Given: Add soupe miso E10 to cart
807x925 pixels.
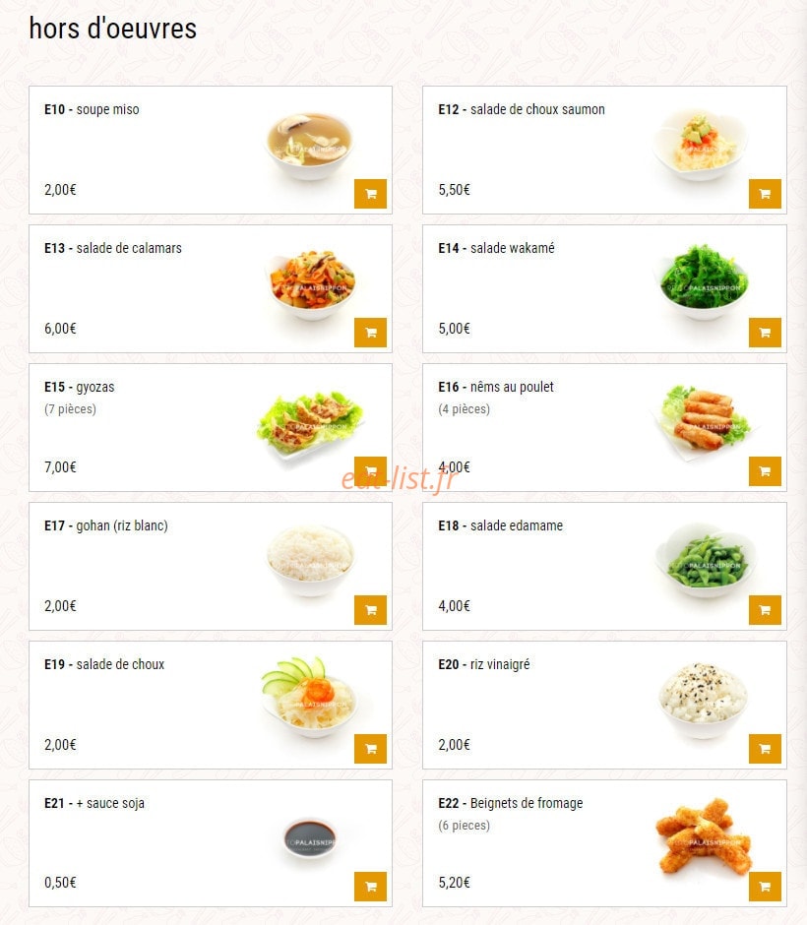Looking at the screenshot, I should pyautogui.click(x=370, y=194).
